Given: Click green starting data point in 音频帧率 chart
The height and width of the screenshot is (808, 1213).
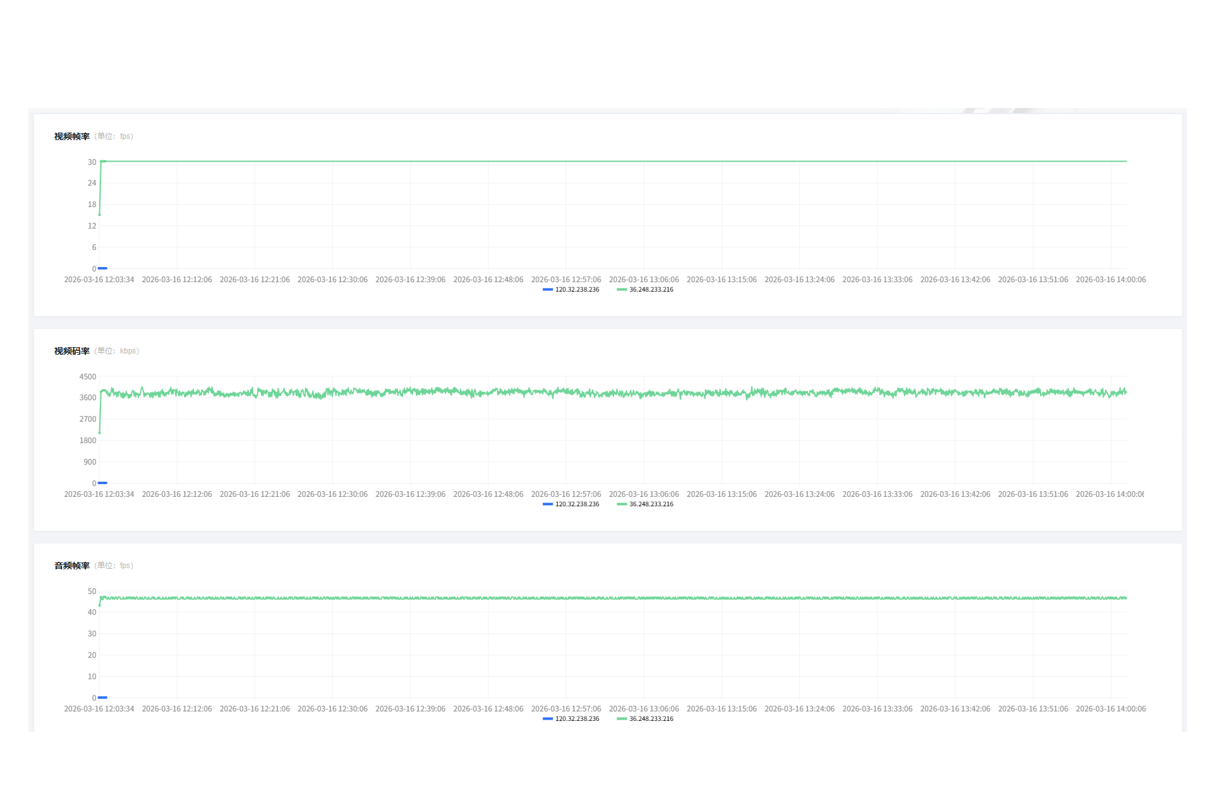Looking at the screenshot, I should pyautogui.click(x=99, y=605).
